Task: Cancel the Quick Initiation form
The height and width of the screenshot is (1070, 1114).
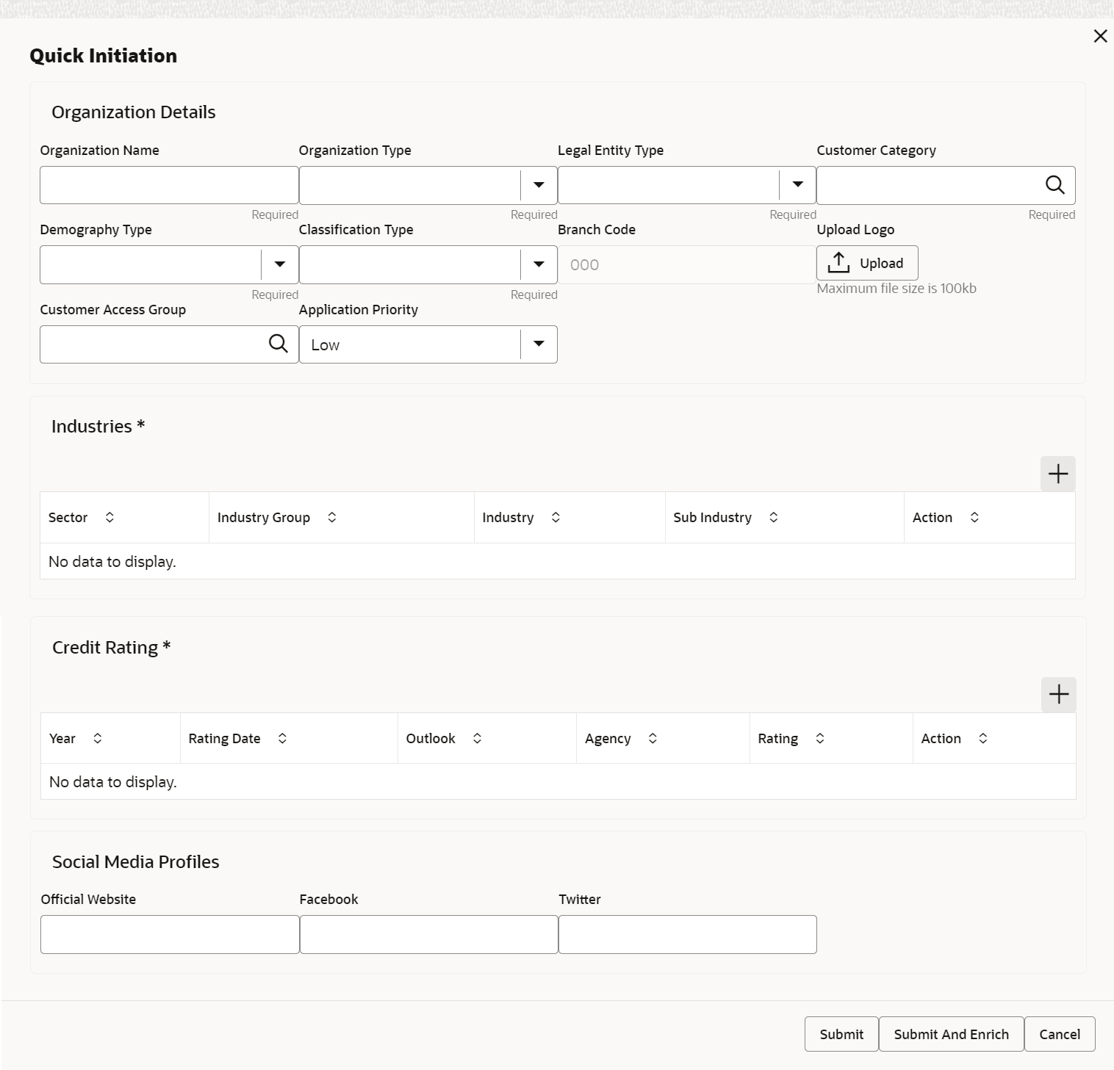Action: 1059,1034
